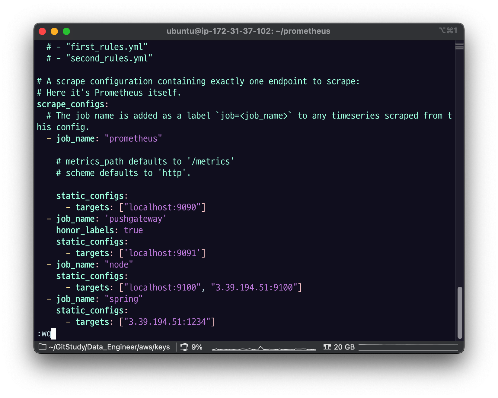
Task: Click the ⌥⌘1 shortcut indicator in title bar
Action: click(448, 30)
